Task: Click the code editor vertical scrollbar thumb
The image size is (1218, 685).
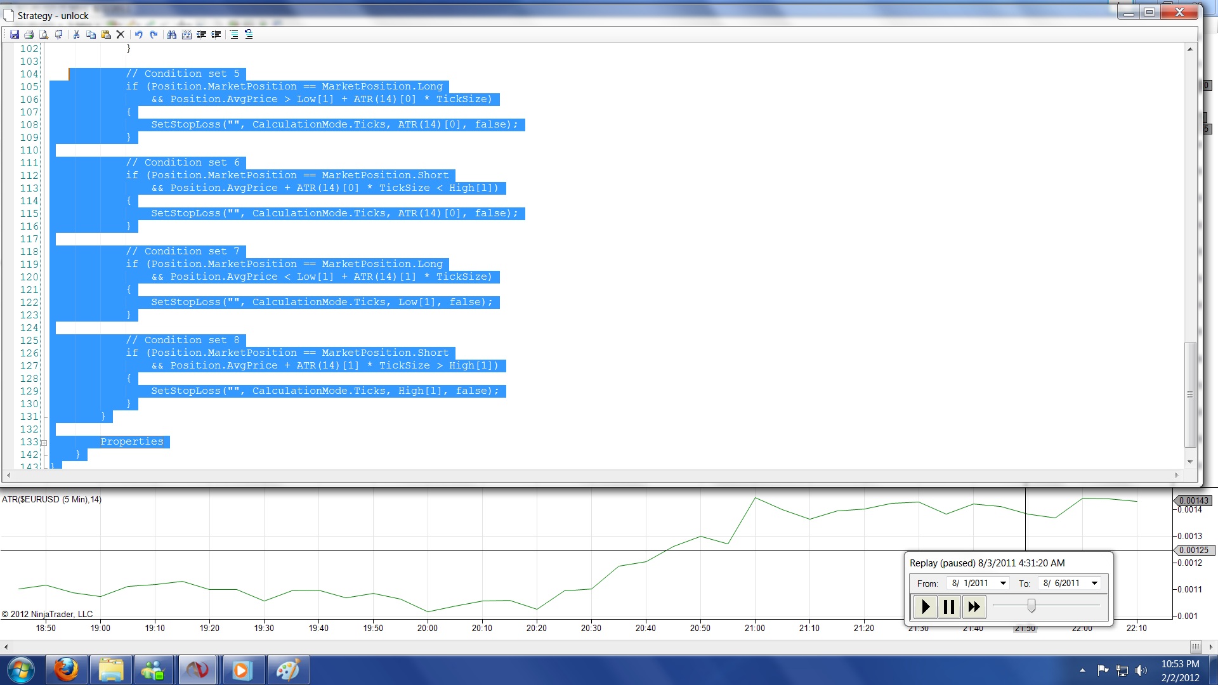Action: click(1190, 394)
